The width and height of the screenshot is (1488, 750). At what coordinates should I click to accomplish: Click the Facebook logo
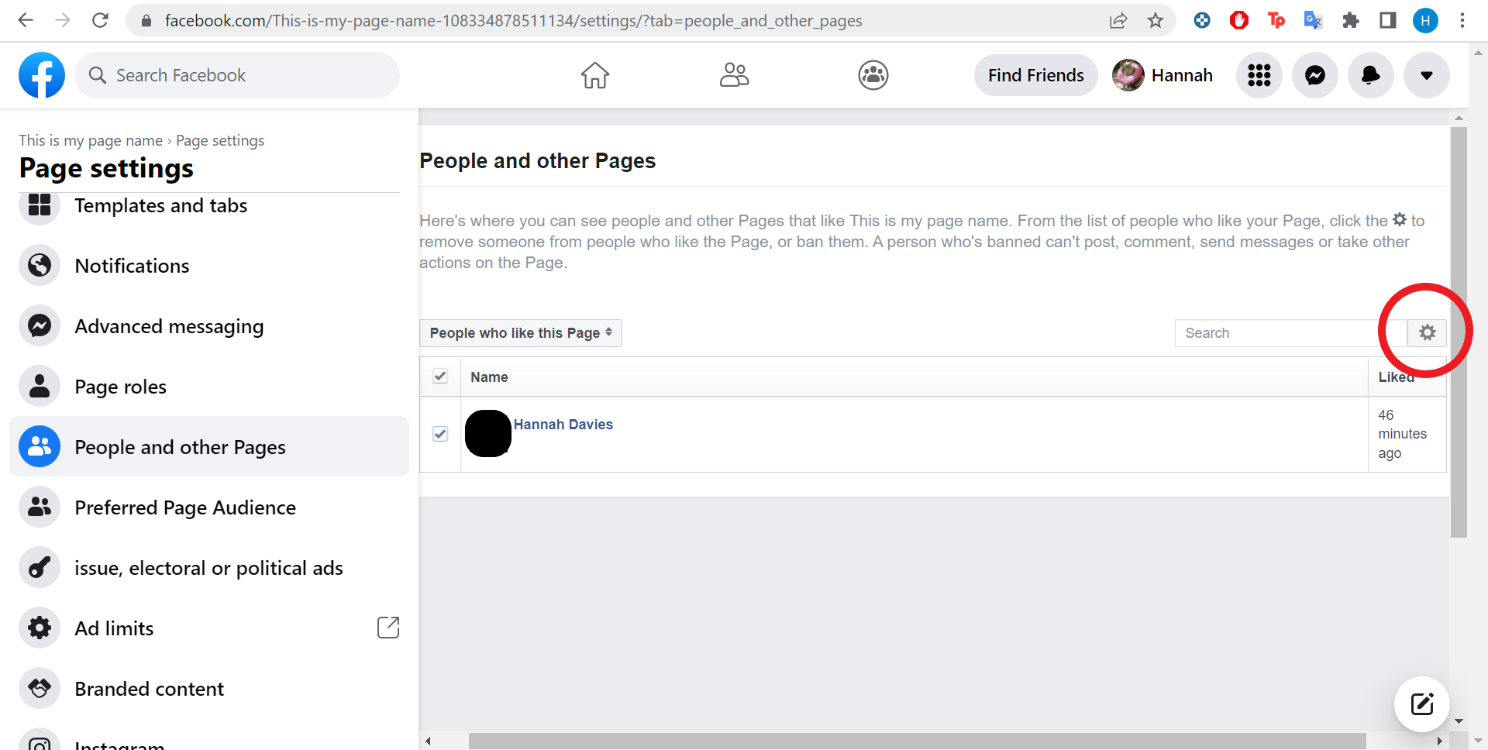tap(42, 75)
